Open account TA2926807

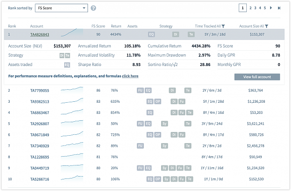(x=40, y=124)
